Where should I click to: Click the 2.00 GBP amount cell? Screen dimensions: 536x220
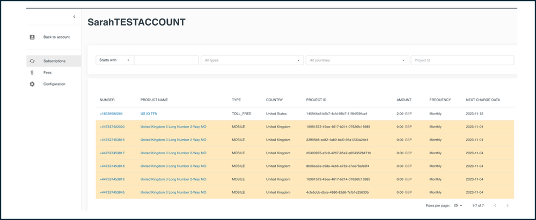pos(404,113)
